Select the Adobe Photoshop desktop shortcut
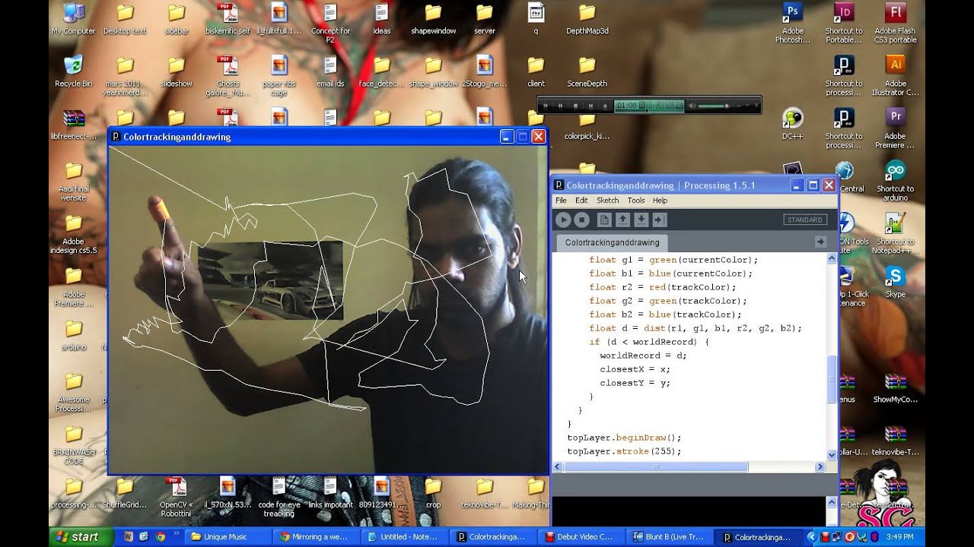 tap(793, 24)
